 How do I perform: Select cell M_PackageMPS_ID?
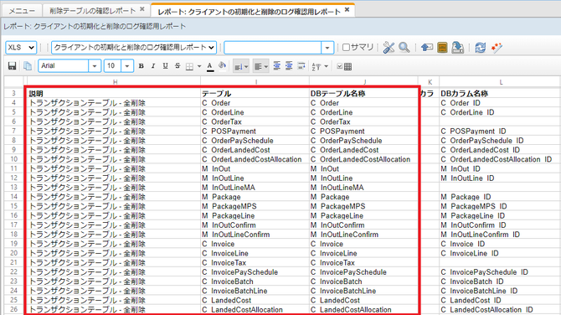tap(501, 206)
